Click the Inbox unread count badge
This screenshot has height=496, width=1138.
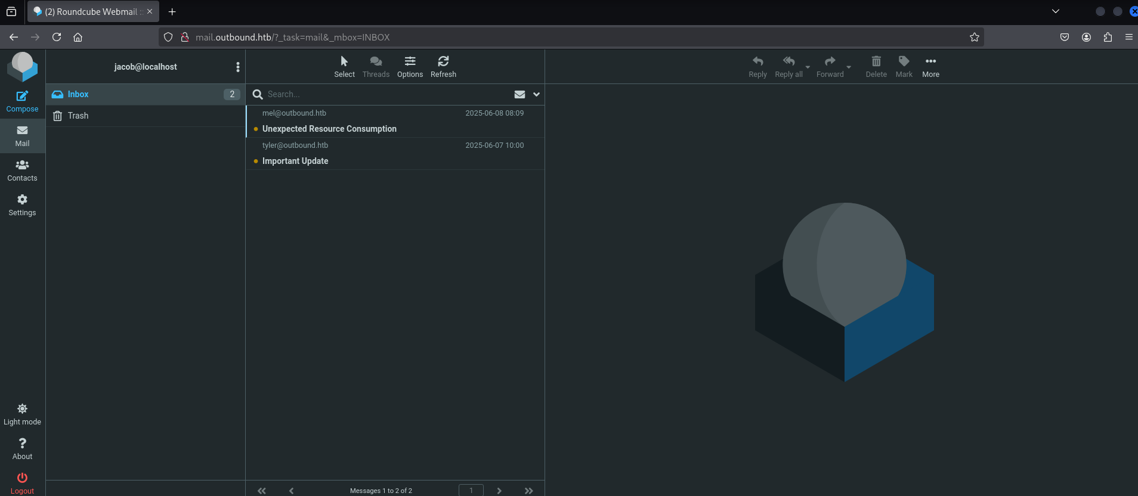click(232, 94)
